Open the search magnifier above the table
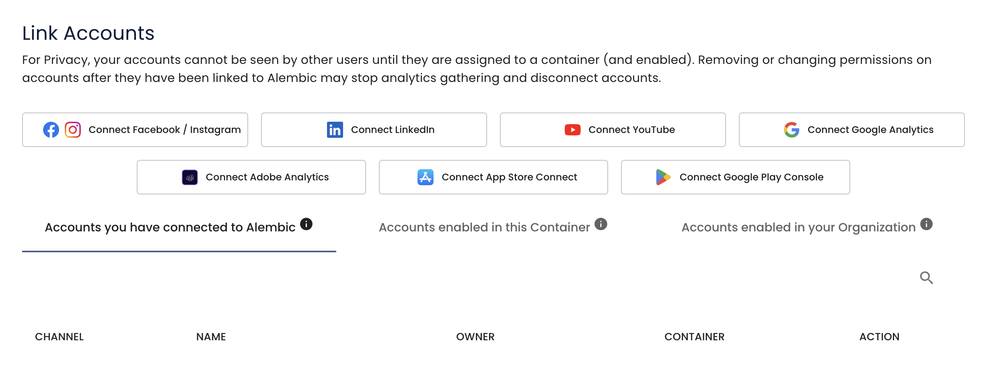 coord(926,278)
